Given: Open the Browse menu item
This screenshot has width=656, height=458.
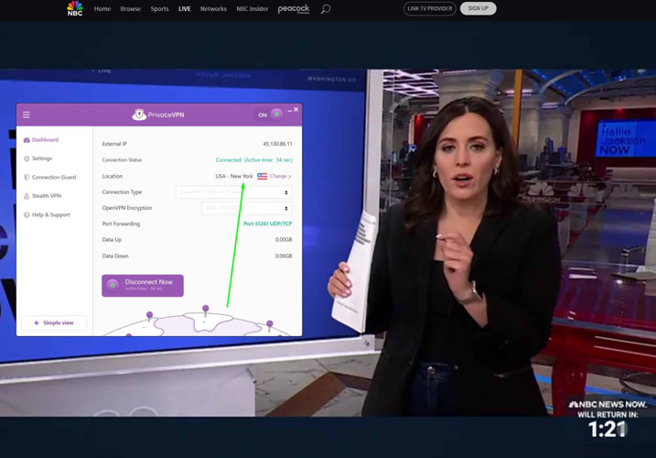Looking at the screenshot, I should point(130,9).
